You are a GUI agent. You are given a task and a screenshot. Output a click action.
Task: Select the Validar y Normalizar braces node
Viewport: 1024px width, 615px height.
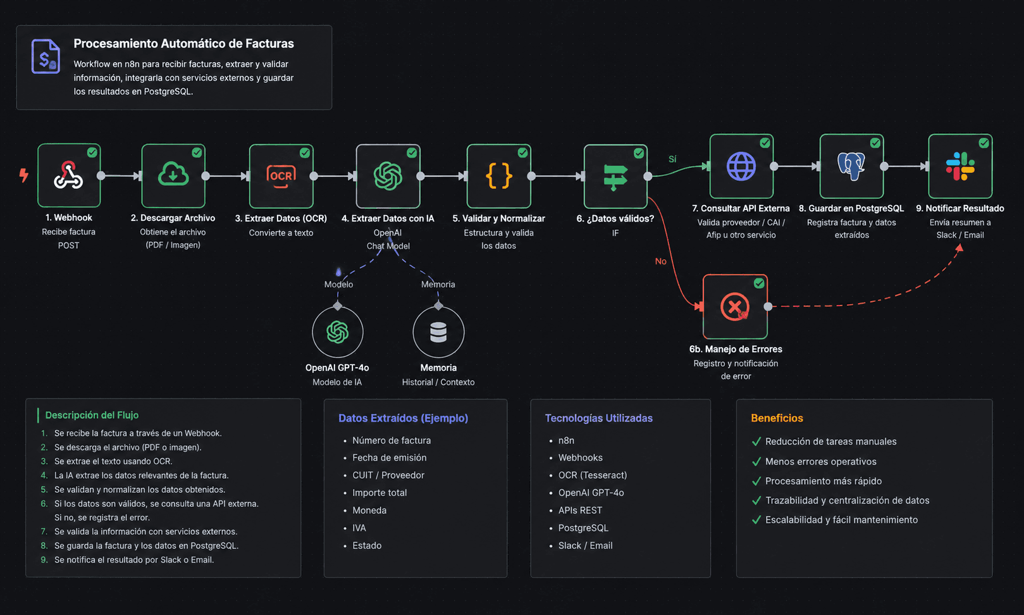coord(499,176)
